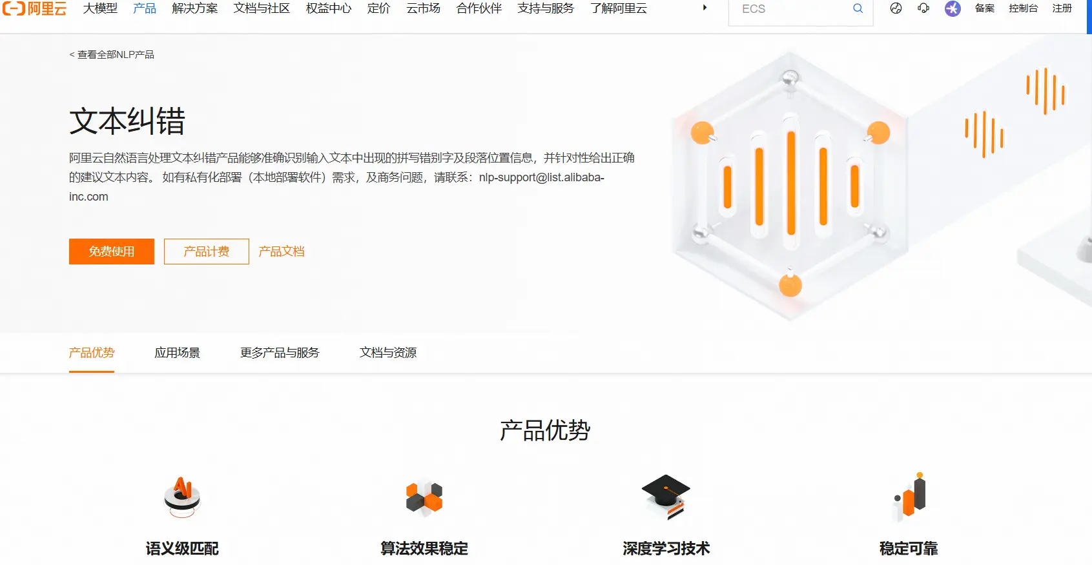Click the 产品计费 button

coord(207,252)
